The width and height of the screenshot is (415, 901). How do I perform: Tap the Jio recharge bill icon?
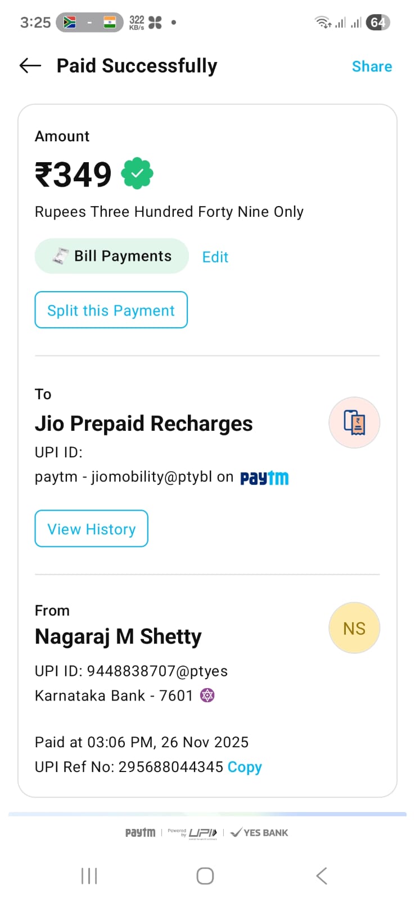[354, 422]
